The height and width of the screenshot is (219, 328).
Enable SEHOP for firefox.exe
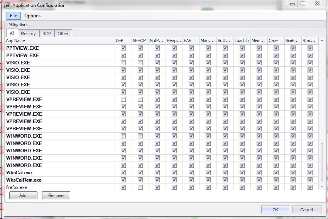[140, 187]
